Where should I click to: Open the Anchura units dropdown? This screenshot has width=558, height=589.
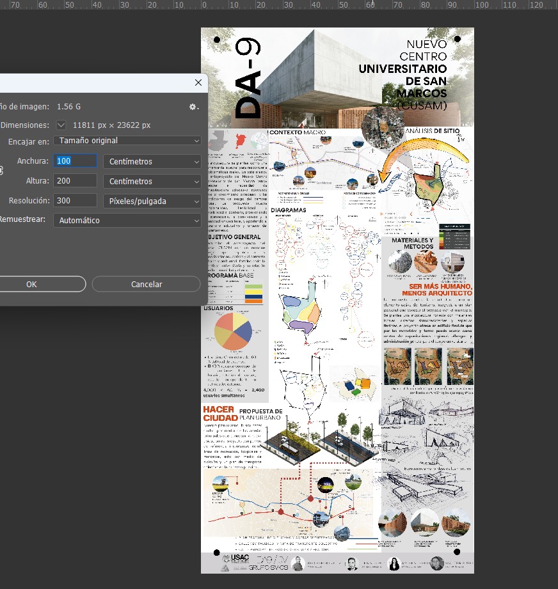[152, 162]
